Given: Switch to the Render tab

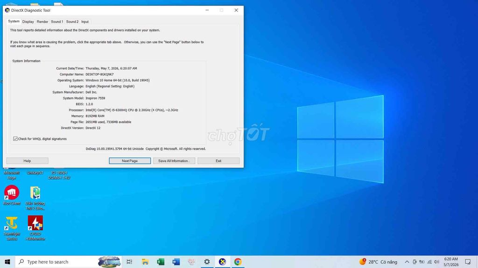Looking at the screenshot, I should pyautogui.click(x=42, y=21).
